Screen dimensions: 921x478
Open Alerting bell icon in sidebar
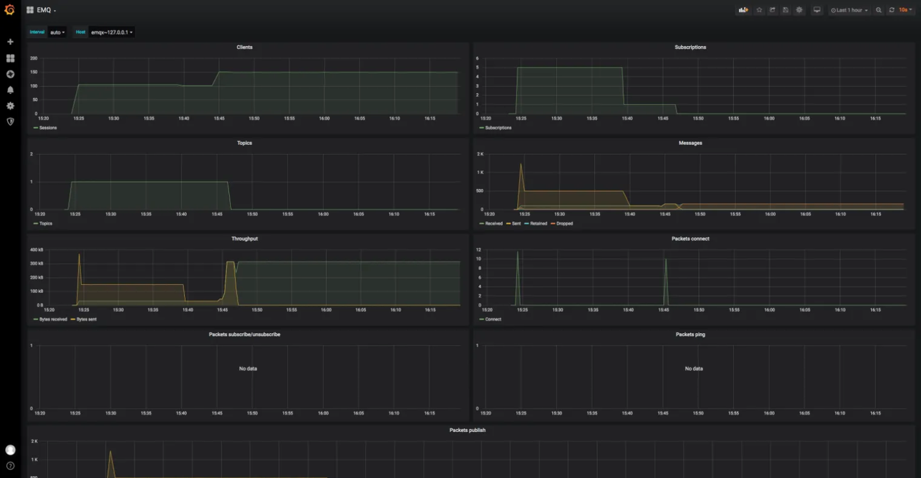point(10,90)
